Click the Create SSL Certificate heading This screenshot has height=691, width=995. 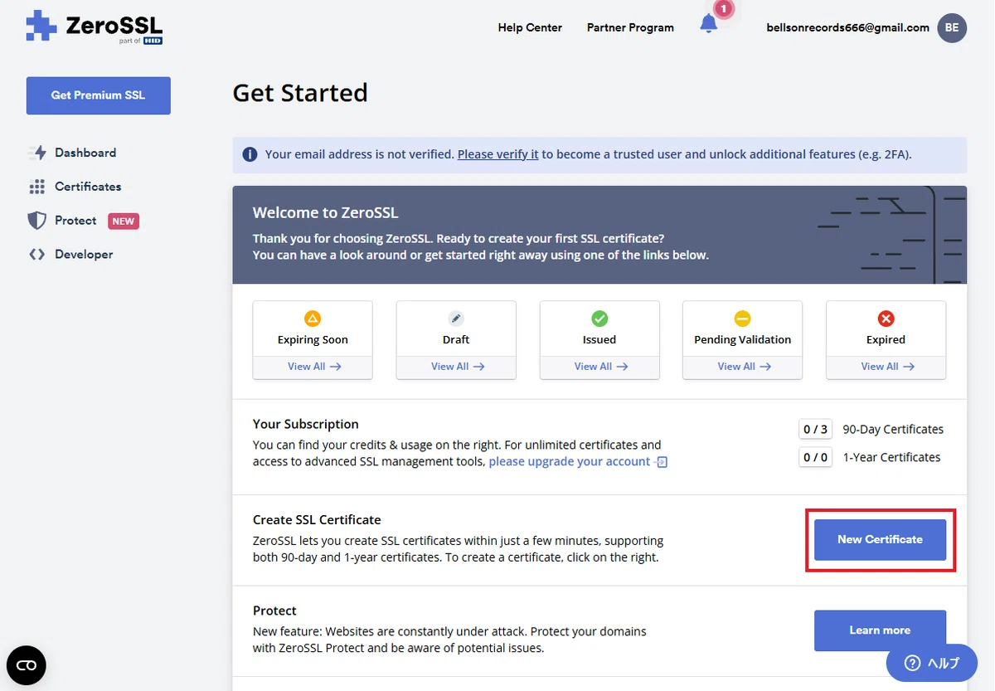317,520
